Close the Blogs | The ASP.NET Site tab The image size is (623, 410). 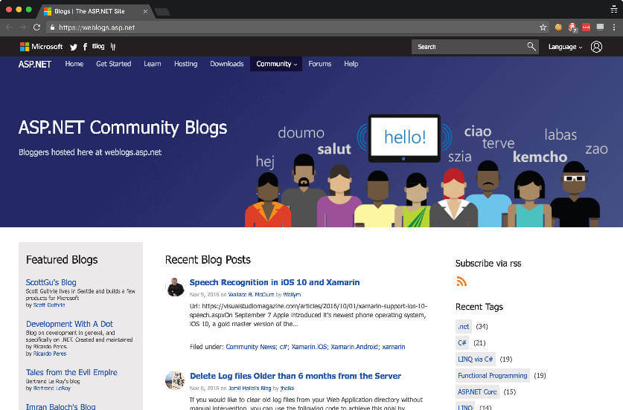tap(145, 11)
